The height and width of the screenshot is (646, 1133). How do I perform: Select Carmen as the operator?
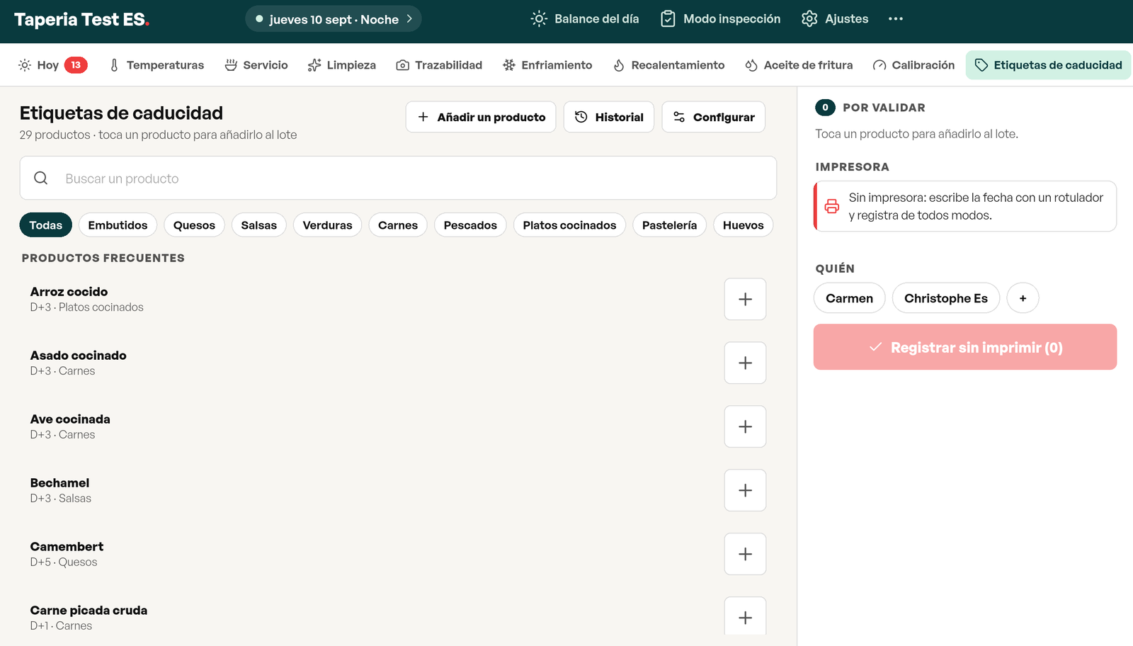click(850, 298)
